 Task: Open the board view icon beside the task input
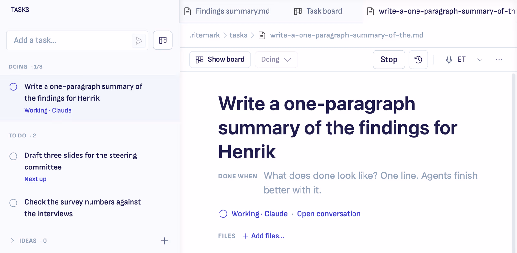[x=163, y=40]
